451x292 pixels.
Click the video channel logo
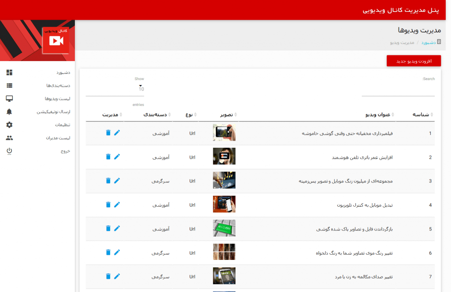55,40
